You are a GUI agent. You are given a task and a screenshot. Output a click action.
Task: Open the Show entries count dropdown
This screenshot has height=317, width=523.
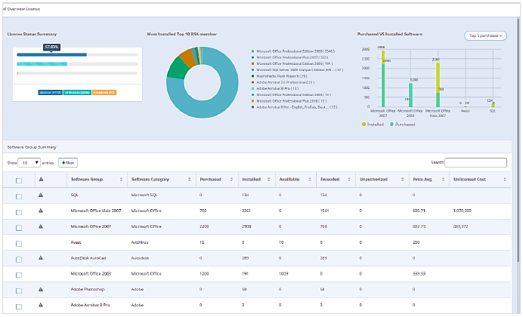coord(29,162)
